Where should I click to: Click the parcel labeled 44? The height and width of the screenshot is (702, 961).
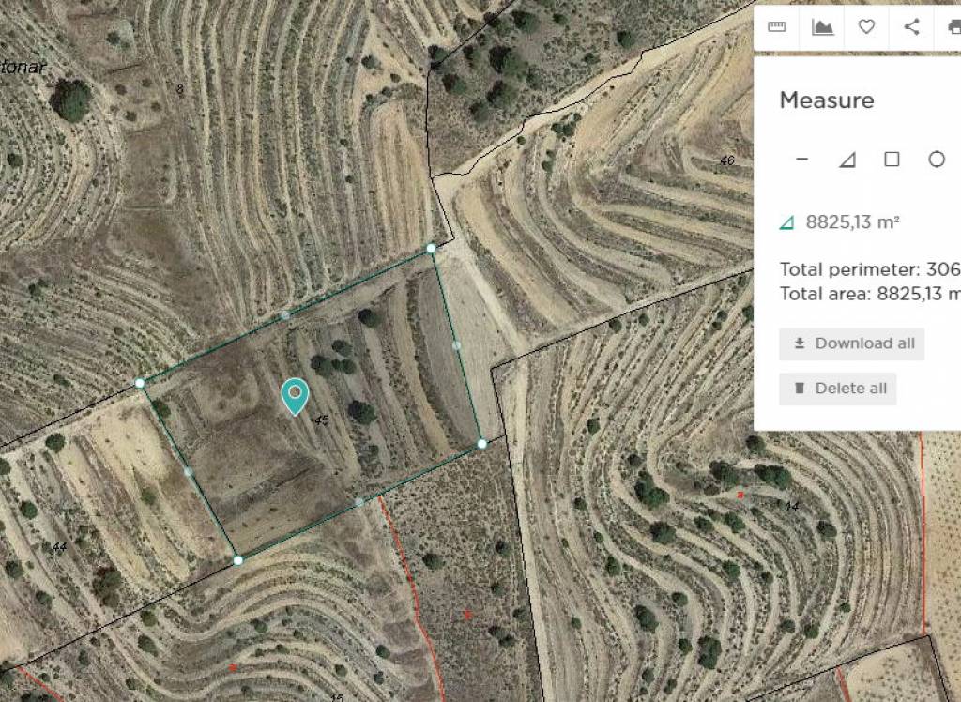tap(58, 546)
